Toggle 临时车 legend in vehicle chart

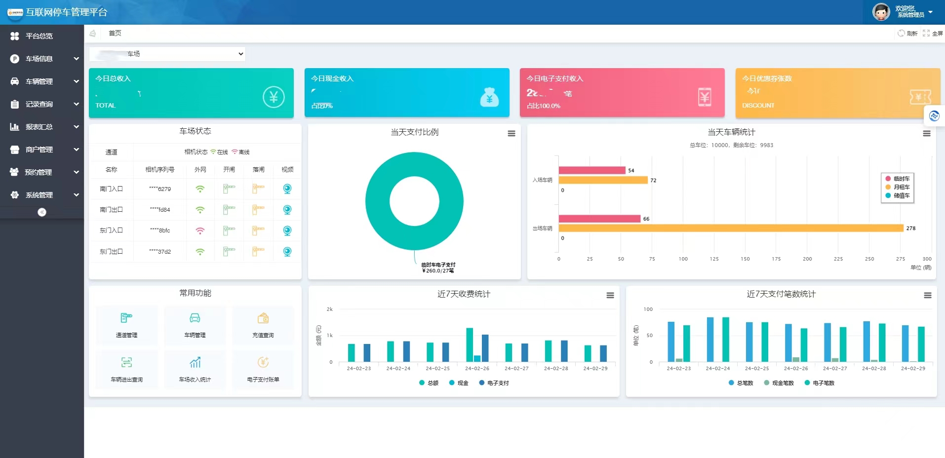(898, 179)
